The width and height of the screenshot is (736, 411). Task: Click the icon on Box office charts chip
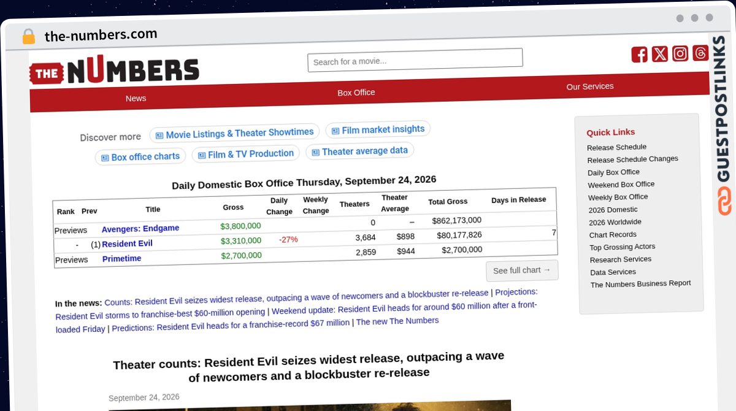click(x=105, y=158)
